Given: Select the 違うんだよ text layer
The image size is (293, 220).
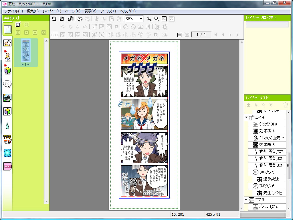Looking at the screenshot, I should coord(269,179).
